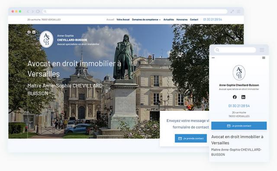Click the round ASCB logo in the hero
The height and width of the screenshot is (171, 277).
[x=46, y=39]
